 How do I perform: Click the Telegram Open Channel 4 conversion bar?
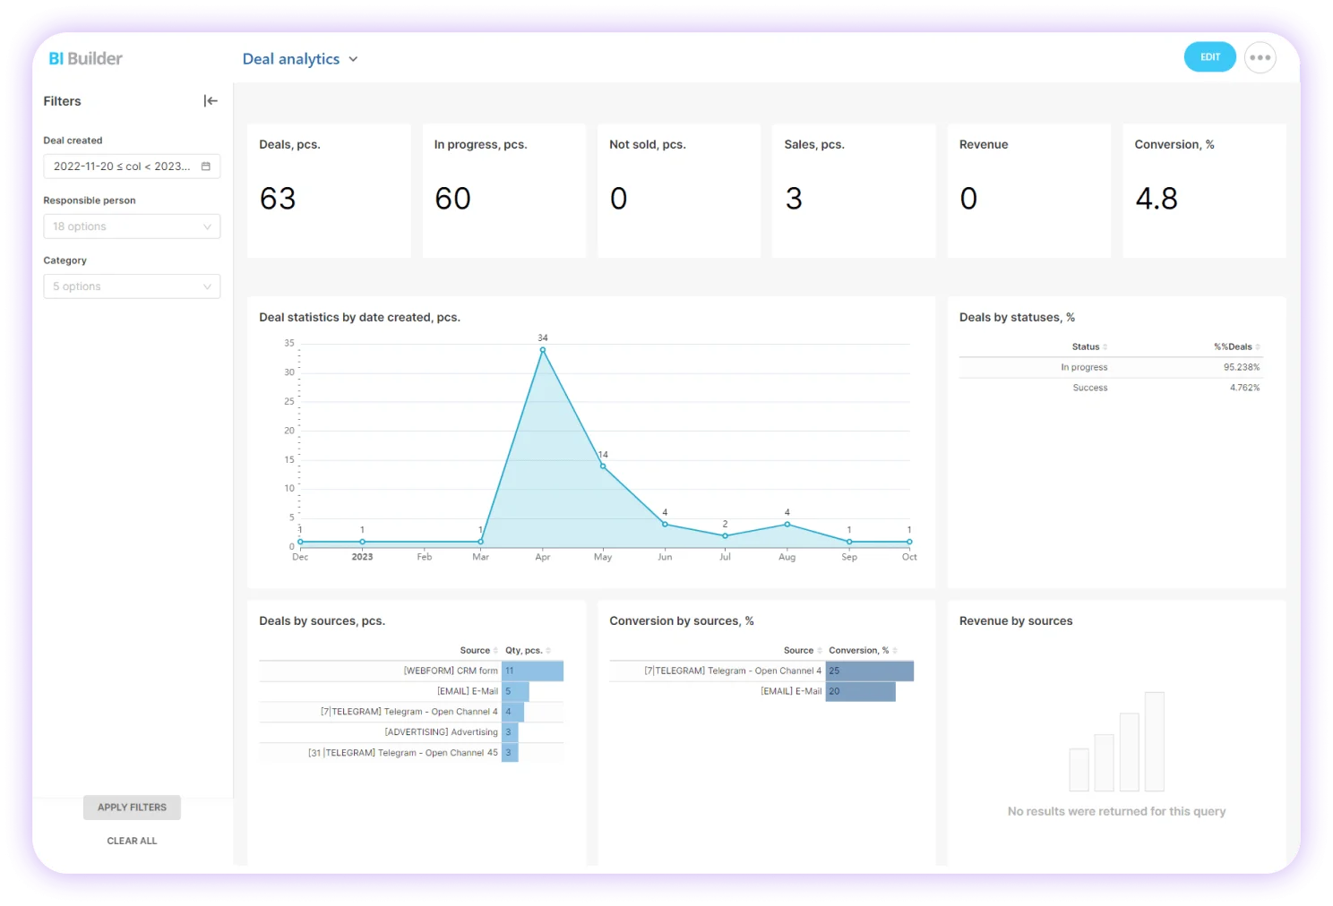click(x=869, y=671)
